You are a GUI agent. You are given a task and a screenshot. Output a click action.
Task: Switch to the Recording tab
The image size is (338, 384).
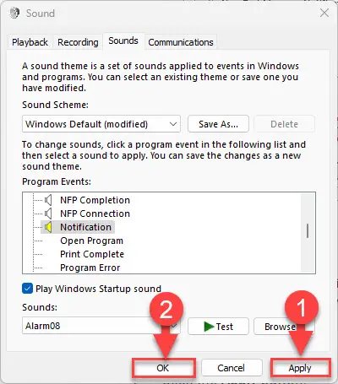(x=78, y=42)
